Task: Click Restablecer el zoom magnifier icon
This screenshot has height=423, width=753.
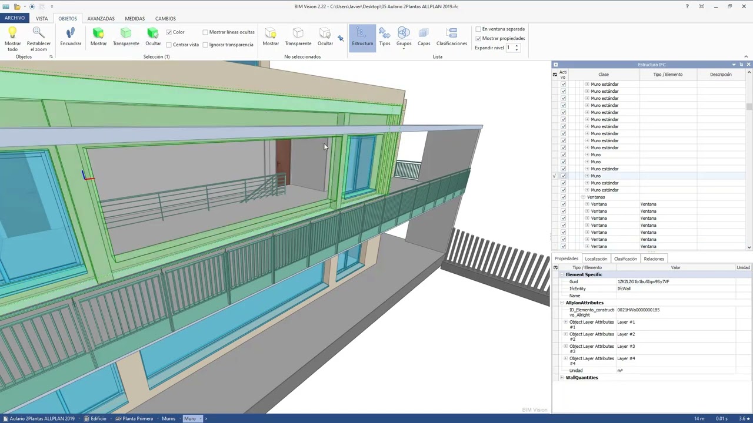Action: coord(39,33)
